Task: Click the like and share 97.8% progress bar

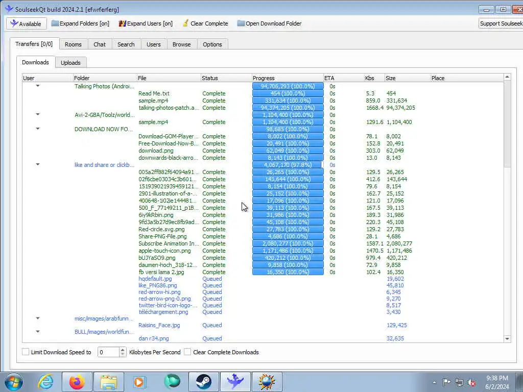Action: coord(288,165)
